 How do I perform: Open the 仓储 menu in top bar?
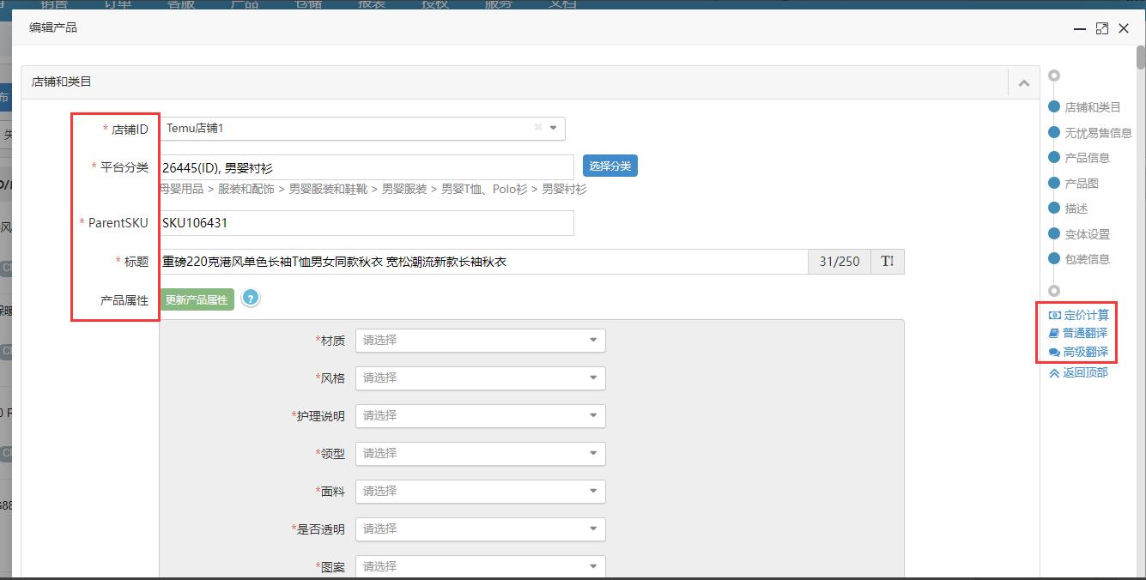point(308,5)
